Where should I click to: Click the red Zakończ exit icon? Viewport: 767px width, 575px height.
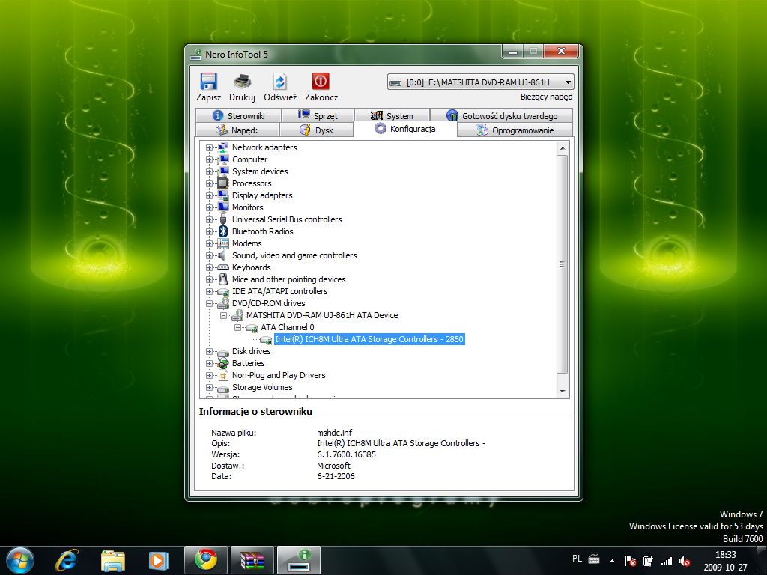point(321,81)
